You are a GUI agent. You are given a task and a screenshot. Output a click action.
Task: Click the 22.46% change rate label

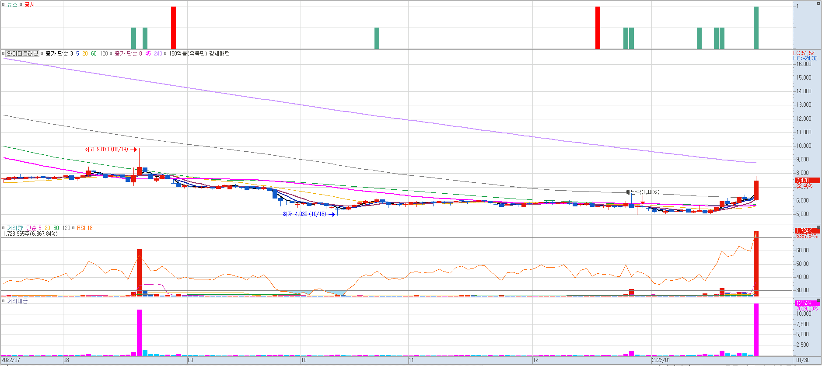coord(804,186)
